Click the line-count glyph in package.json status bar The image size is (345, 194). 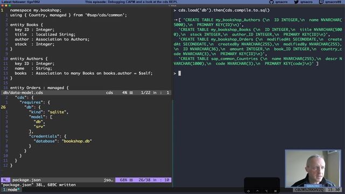(131, 180)
